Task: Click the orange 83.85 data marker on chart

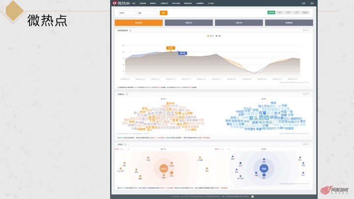Action: pos(171,48)
